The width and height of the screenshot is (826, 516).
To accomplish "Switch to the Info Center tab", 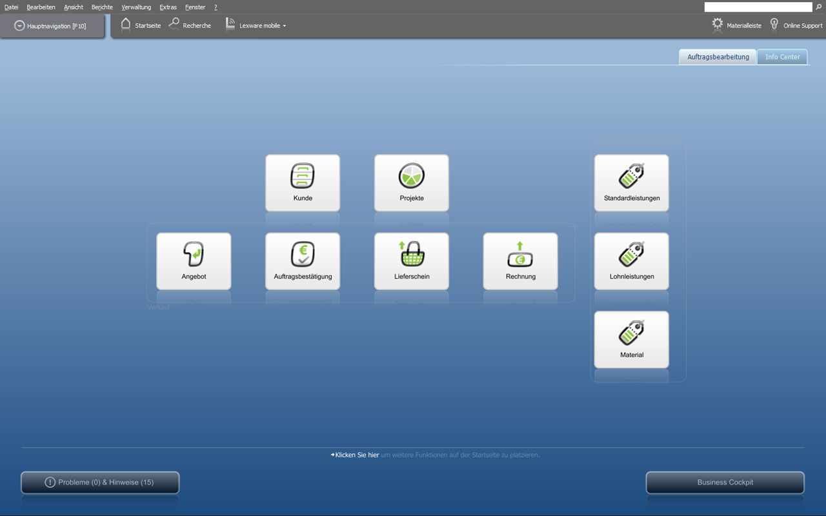I will point(782,57).
